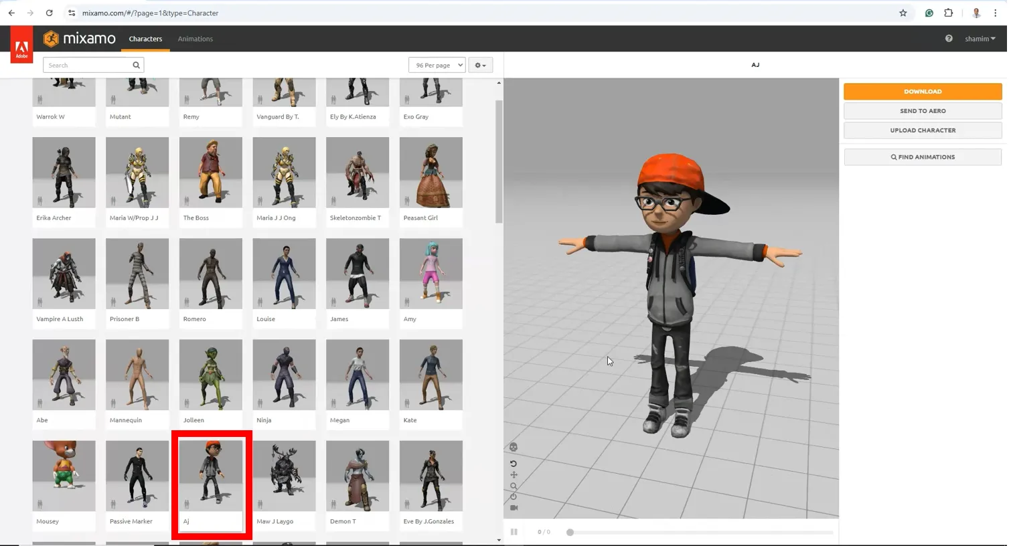Click the Adobe logo
Viewport: 1009px width, 546px height.
(x=21, y=44)
